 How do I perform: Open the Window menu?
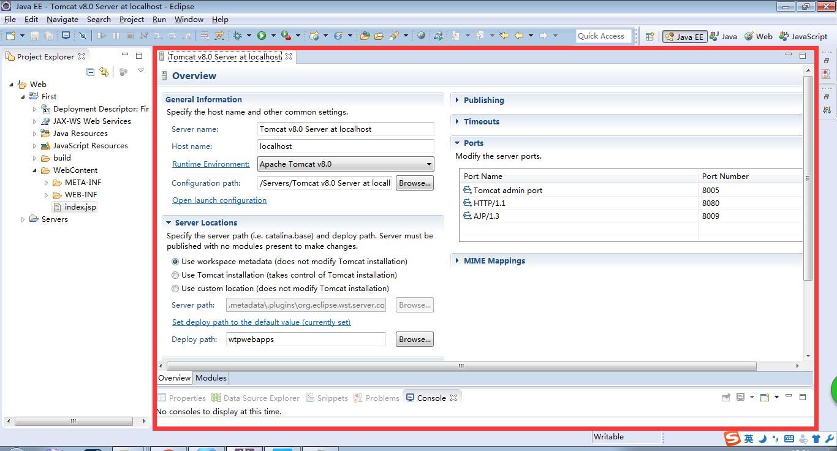point(189,20)
